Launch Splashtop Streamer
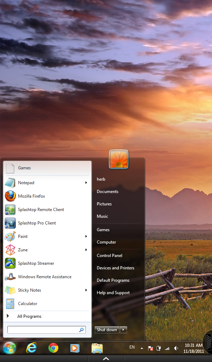 pyautogui.click(x=36, y=263)
